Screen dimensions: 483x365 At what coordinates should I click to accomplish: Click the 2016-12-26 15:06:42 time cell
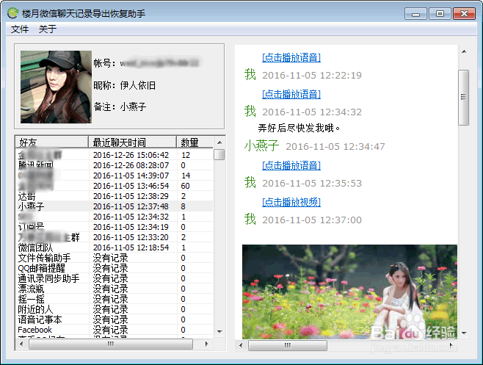tap(131, 155)
